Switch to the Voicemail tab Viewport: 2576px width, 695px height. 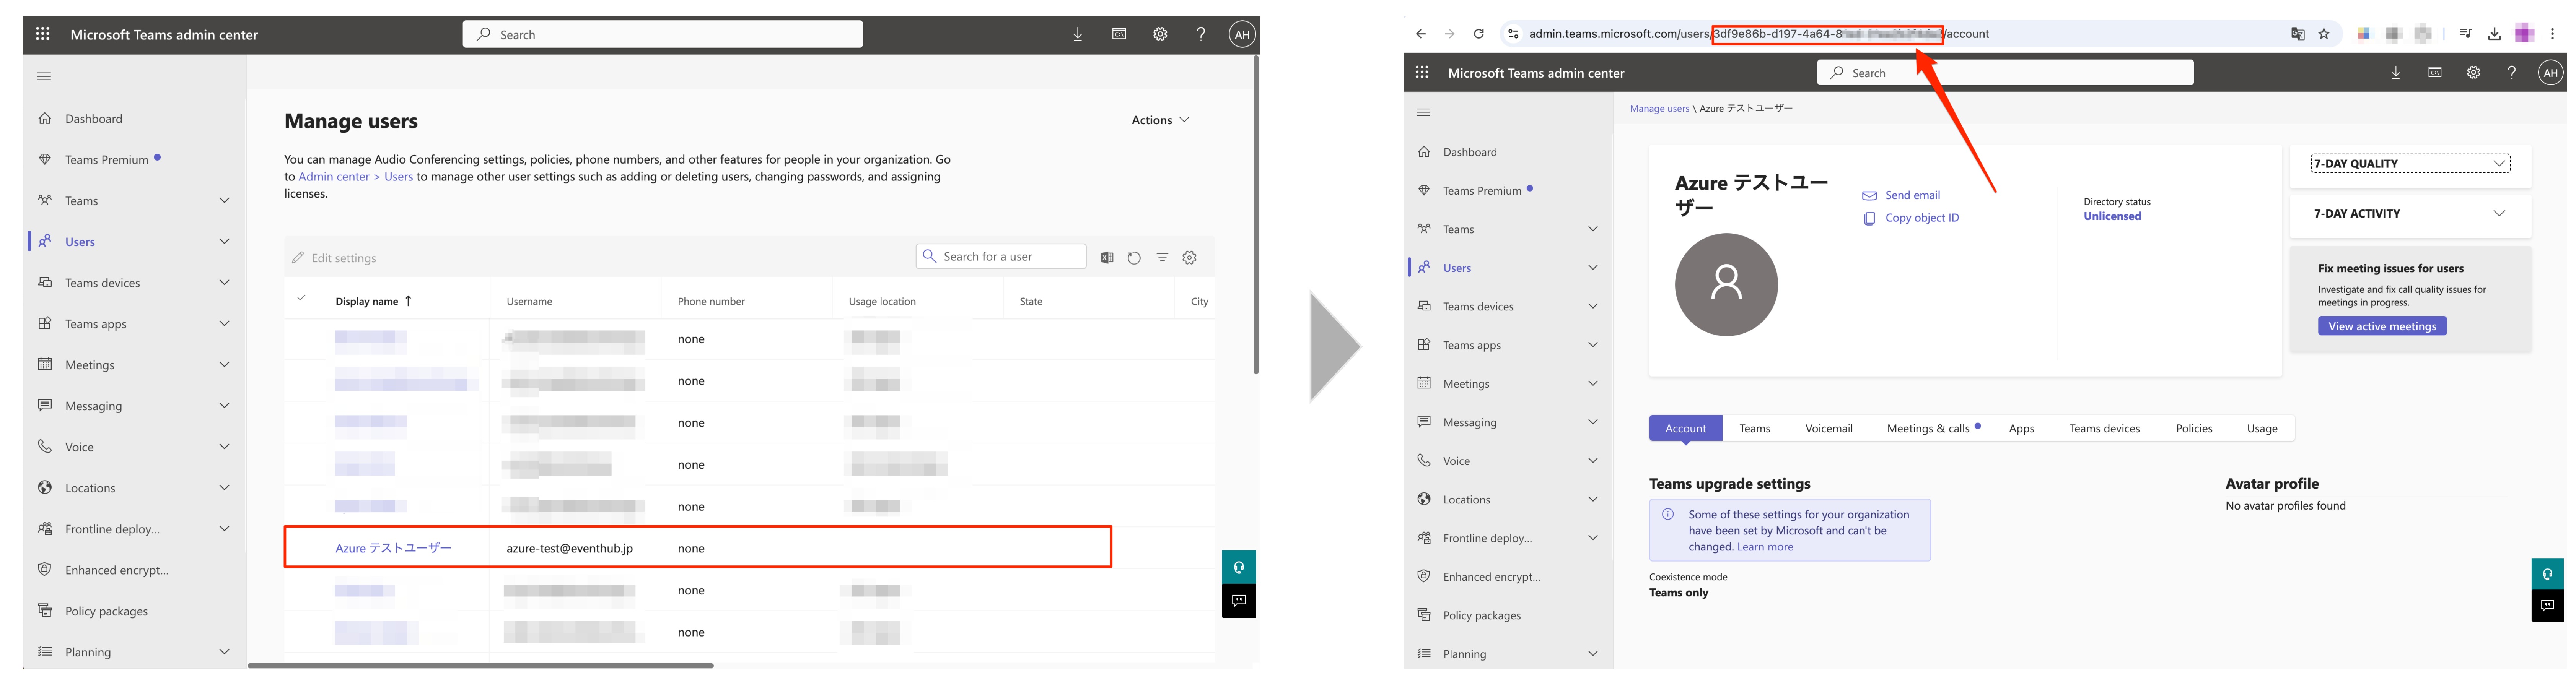point(1828,428)
